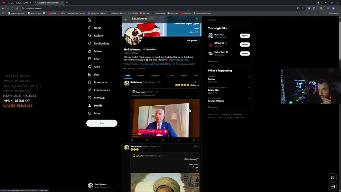Click Show more under You might like
341x192 pixels.
click(213, 61)
